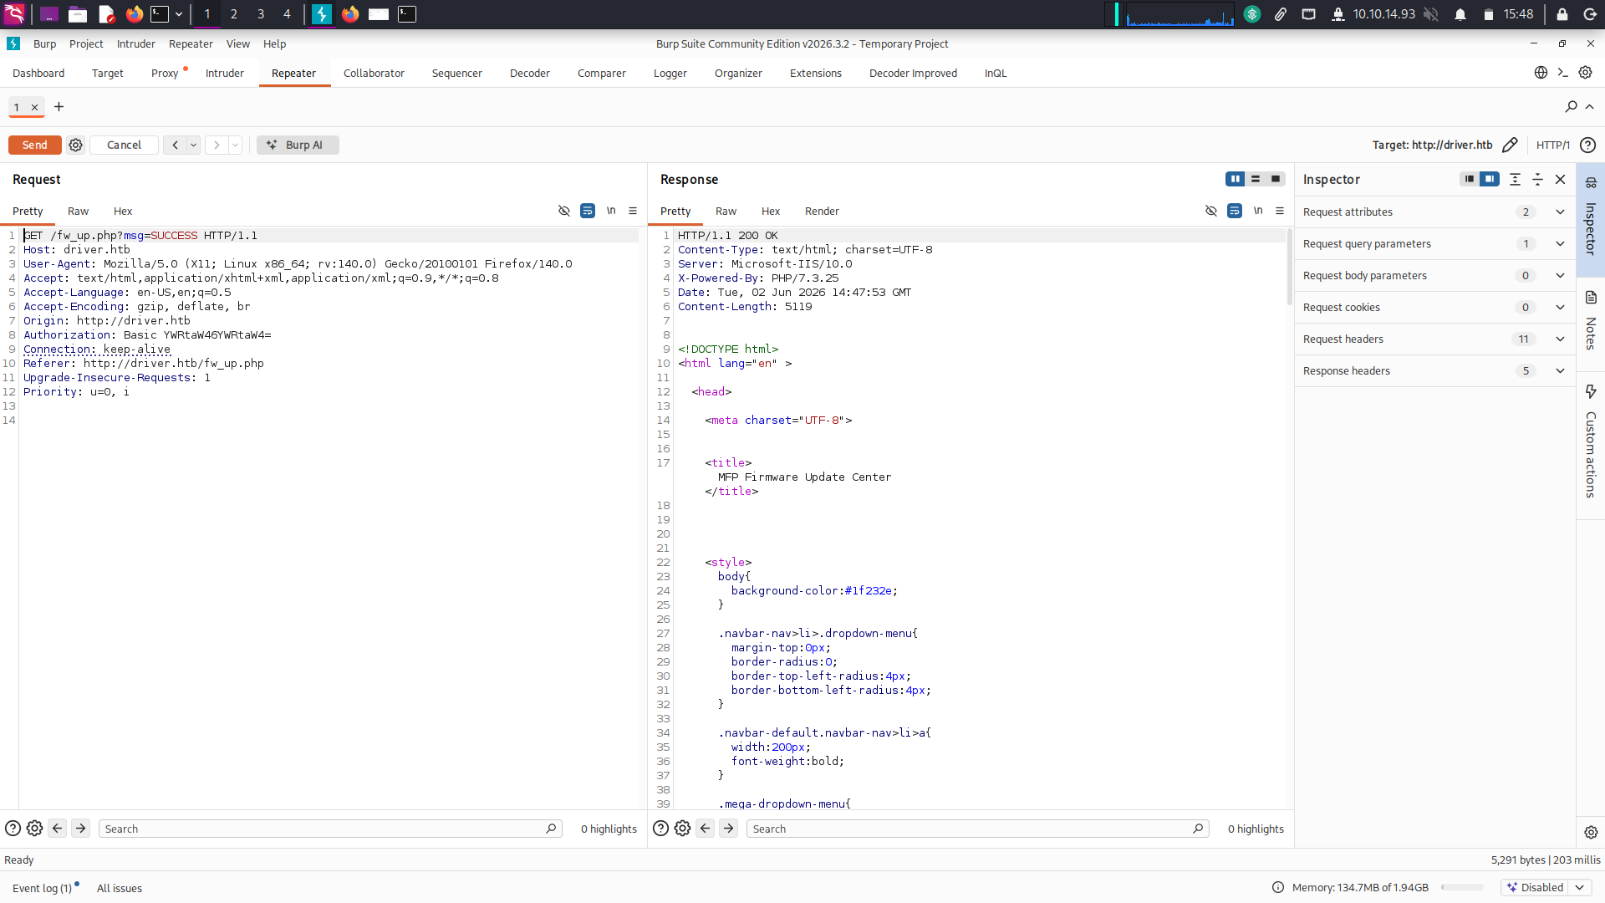Screen dimensions: 1605x903
Task: Open the Proxy tab
Action: 165,73
